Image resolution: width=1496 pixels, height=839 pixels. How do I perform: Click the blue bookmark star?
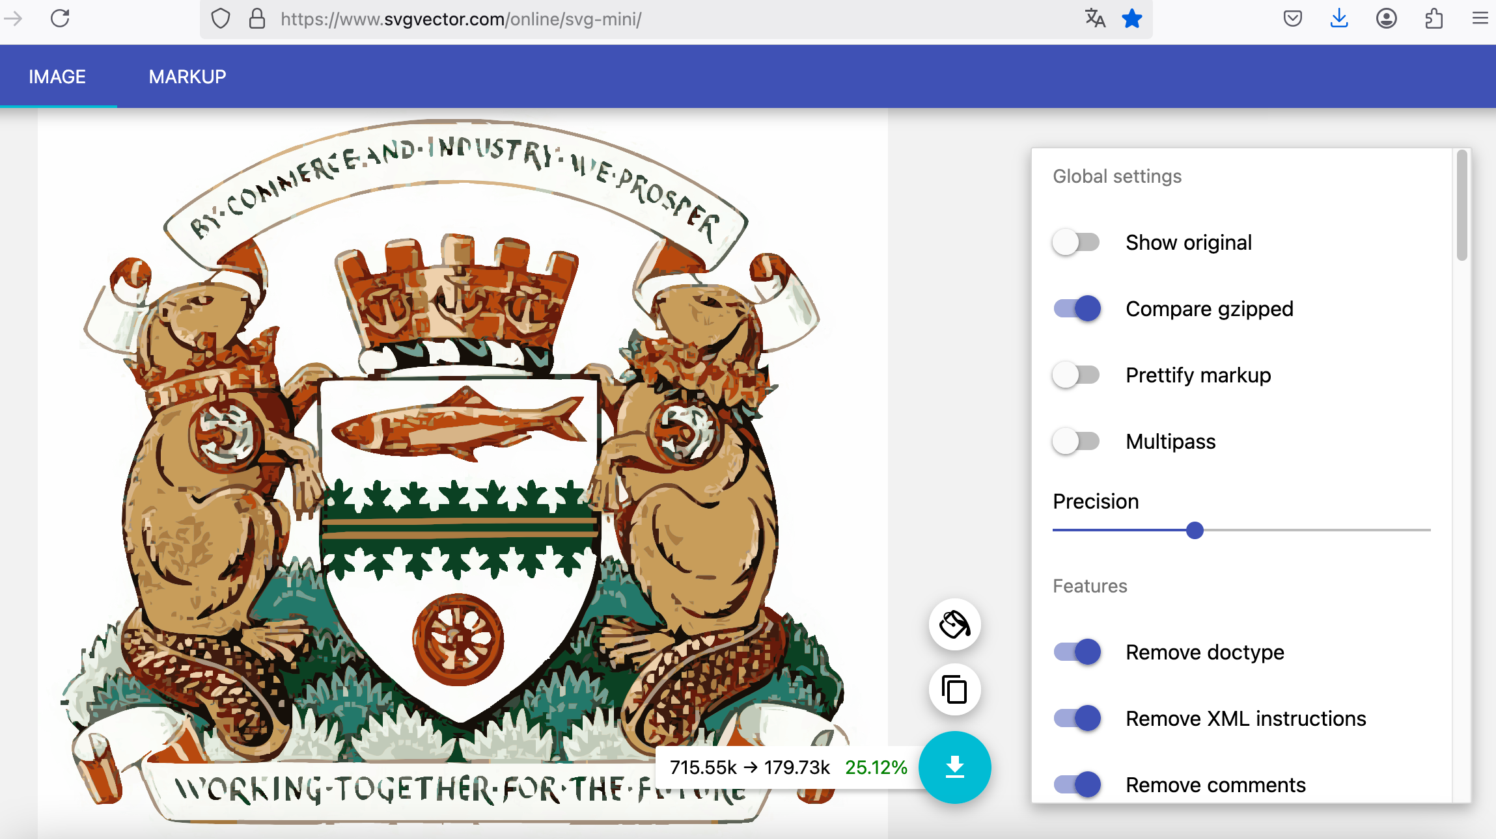pyautogui.click(x=1132, y=18)
